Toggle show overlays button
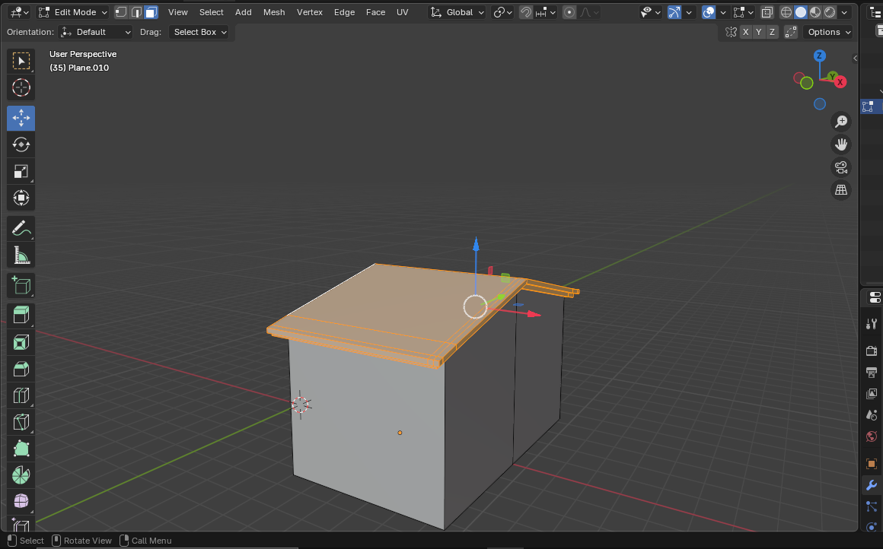 [x=709, y=12]
